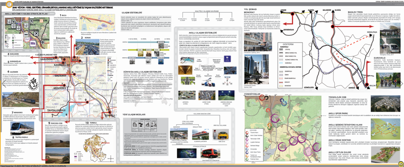Open the Güney Kore traffic photo
Image resolution: width=404 pixels, height=167 pixels.
pos(207,95)
